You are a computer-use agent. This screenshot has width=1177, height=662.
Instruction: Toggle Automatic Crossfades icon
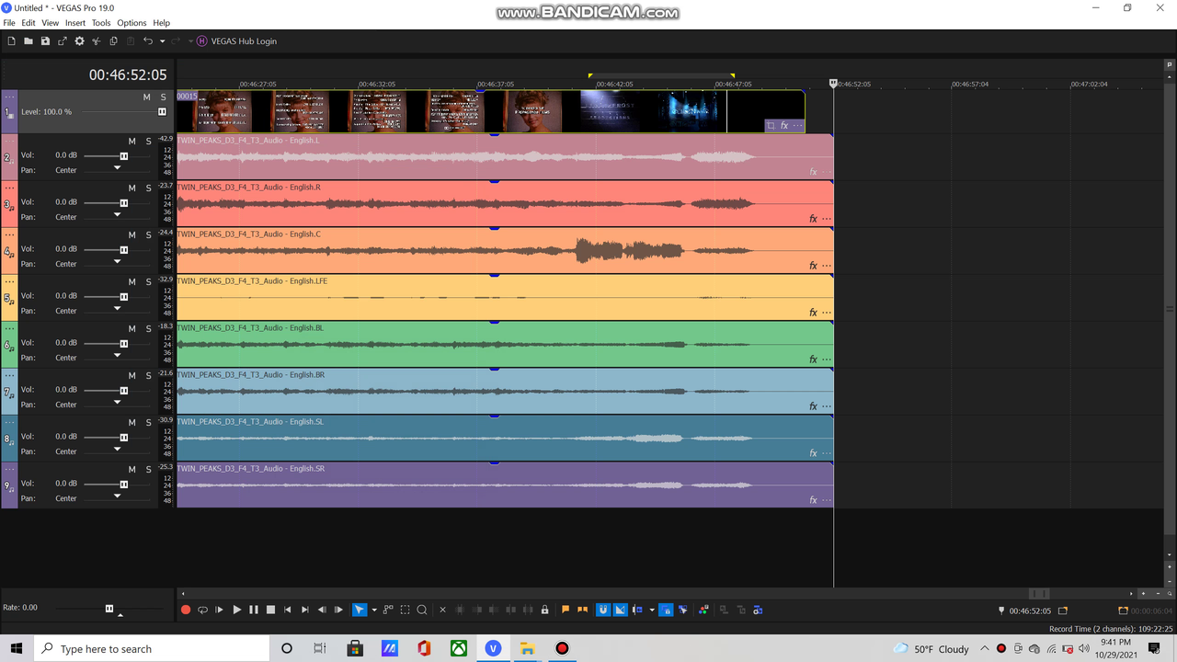[621, 610]
